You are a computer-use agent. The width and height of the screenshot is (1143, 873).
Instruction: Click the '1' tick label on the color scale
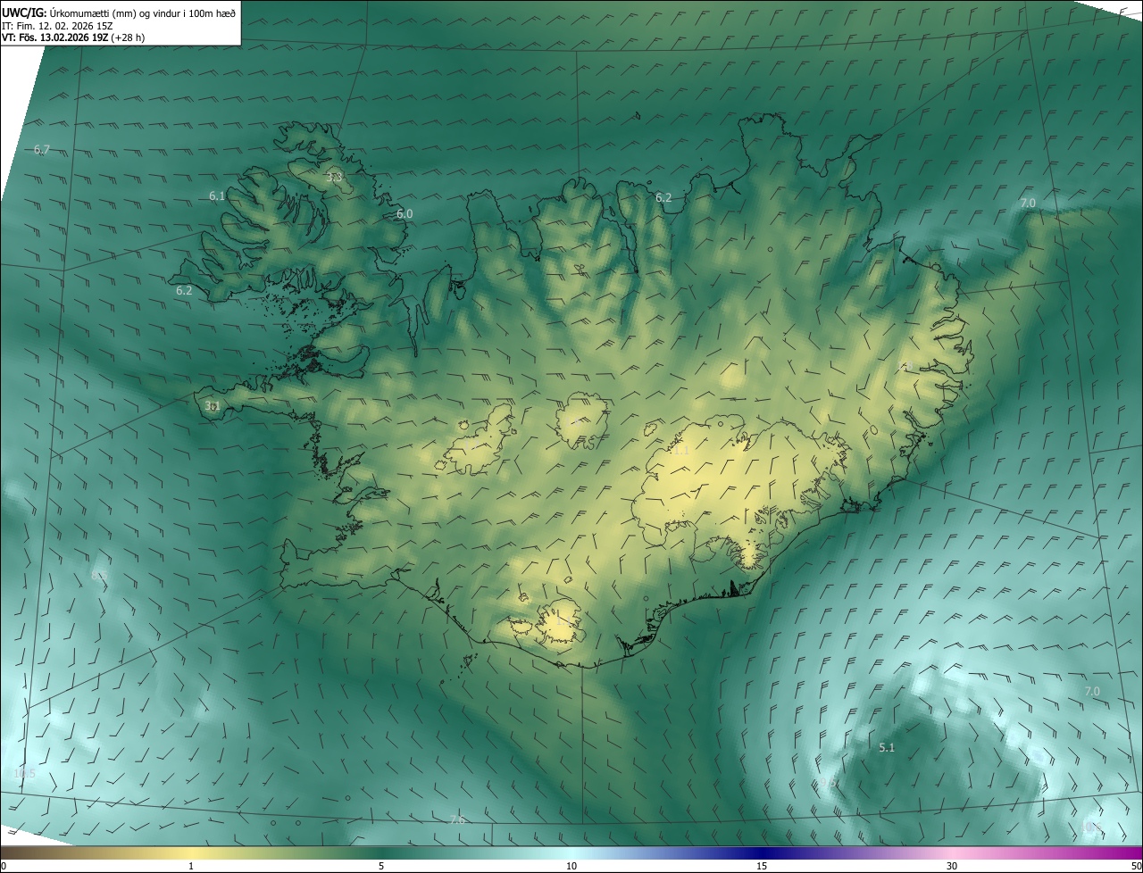point(191,866)
